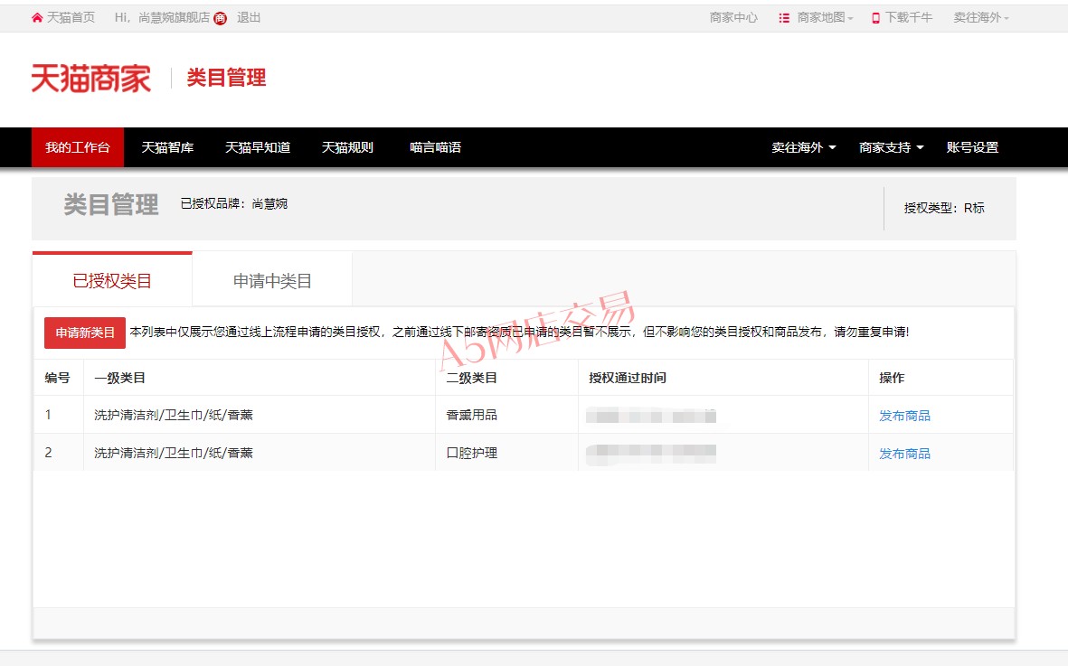Expand the gray 卖往海外 top-bar dropdown
1068x666 pixels.
(x=981, y=18)
